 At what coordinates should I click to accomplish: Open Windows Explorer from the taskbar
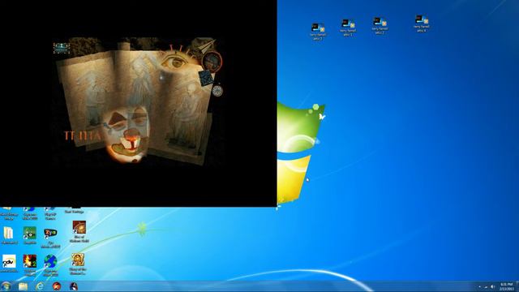tap(23, 286)
